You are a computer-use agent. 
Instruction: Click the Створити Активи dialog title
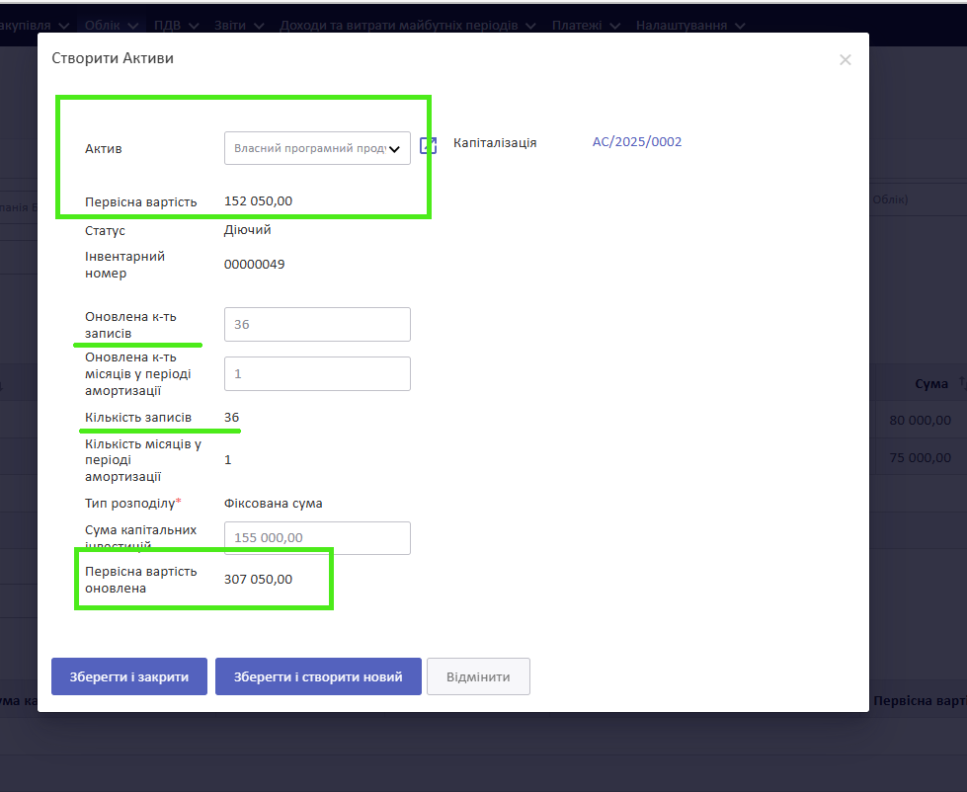113,58
